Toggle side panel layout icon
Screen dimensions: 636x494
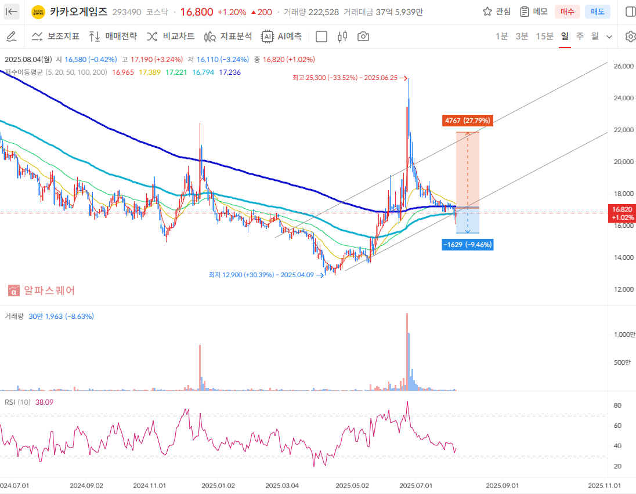[630, 12]
